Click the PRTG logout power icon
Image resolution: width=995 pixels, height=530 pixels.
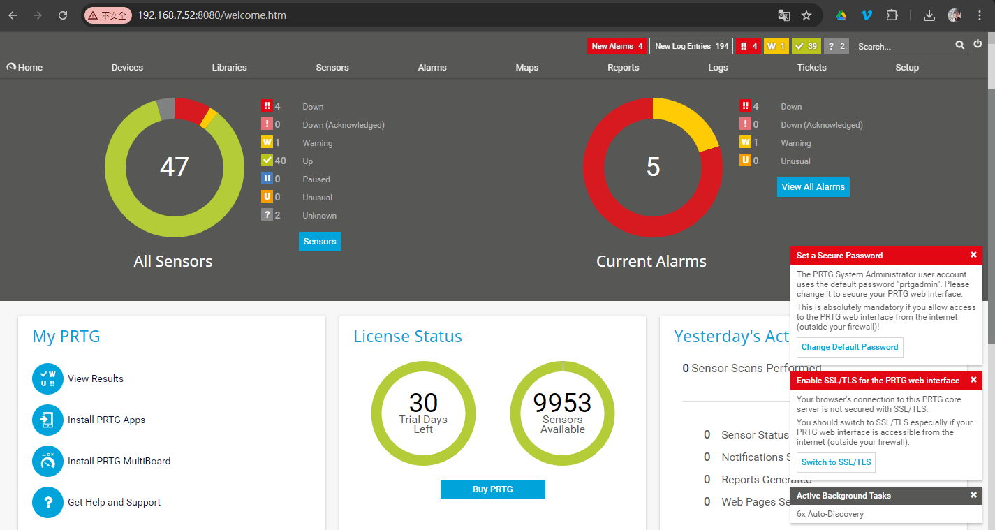click(x=978, y=44)
